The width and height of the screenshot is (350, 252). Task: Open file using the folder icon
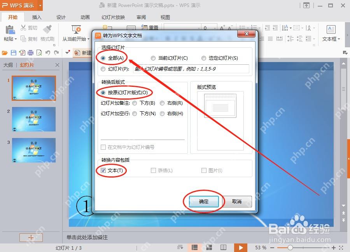point(5,53)
